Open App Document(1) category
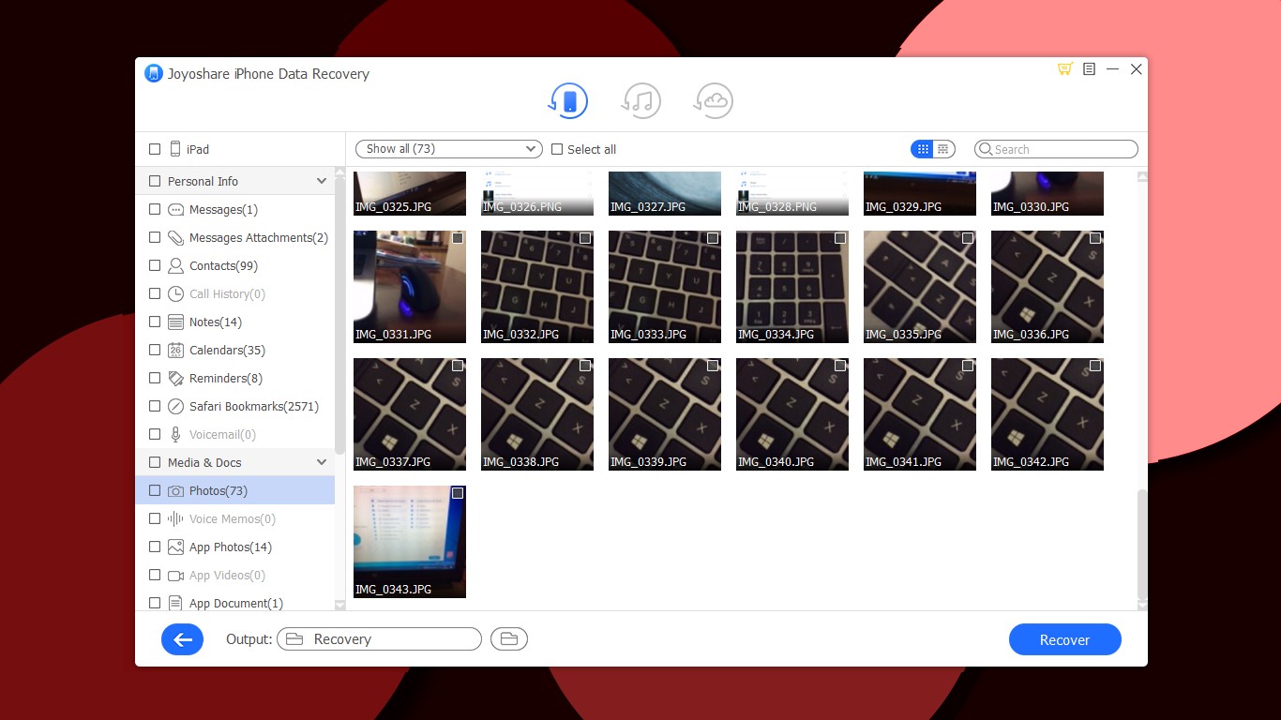Image resolution: width=1281 pixels, height=720 pixels. tap(236, 604)
